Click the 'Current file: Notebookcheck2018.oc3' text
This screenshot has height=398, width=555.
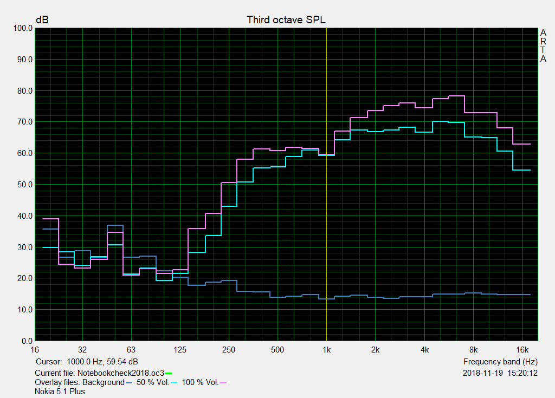pyautogui.click(x=100, y=373)
